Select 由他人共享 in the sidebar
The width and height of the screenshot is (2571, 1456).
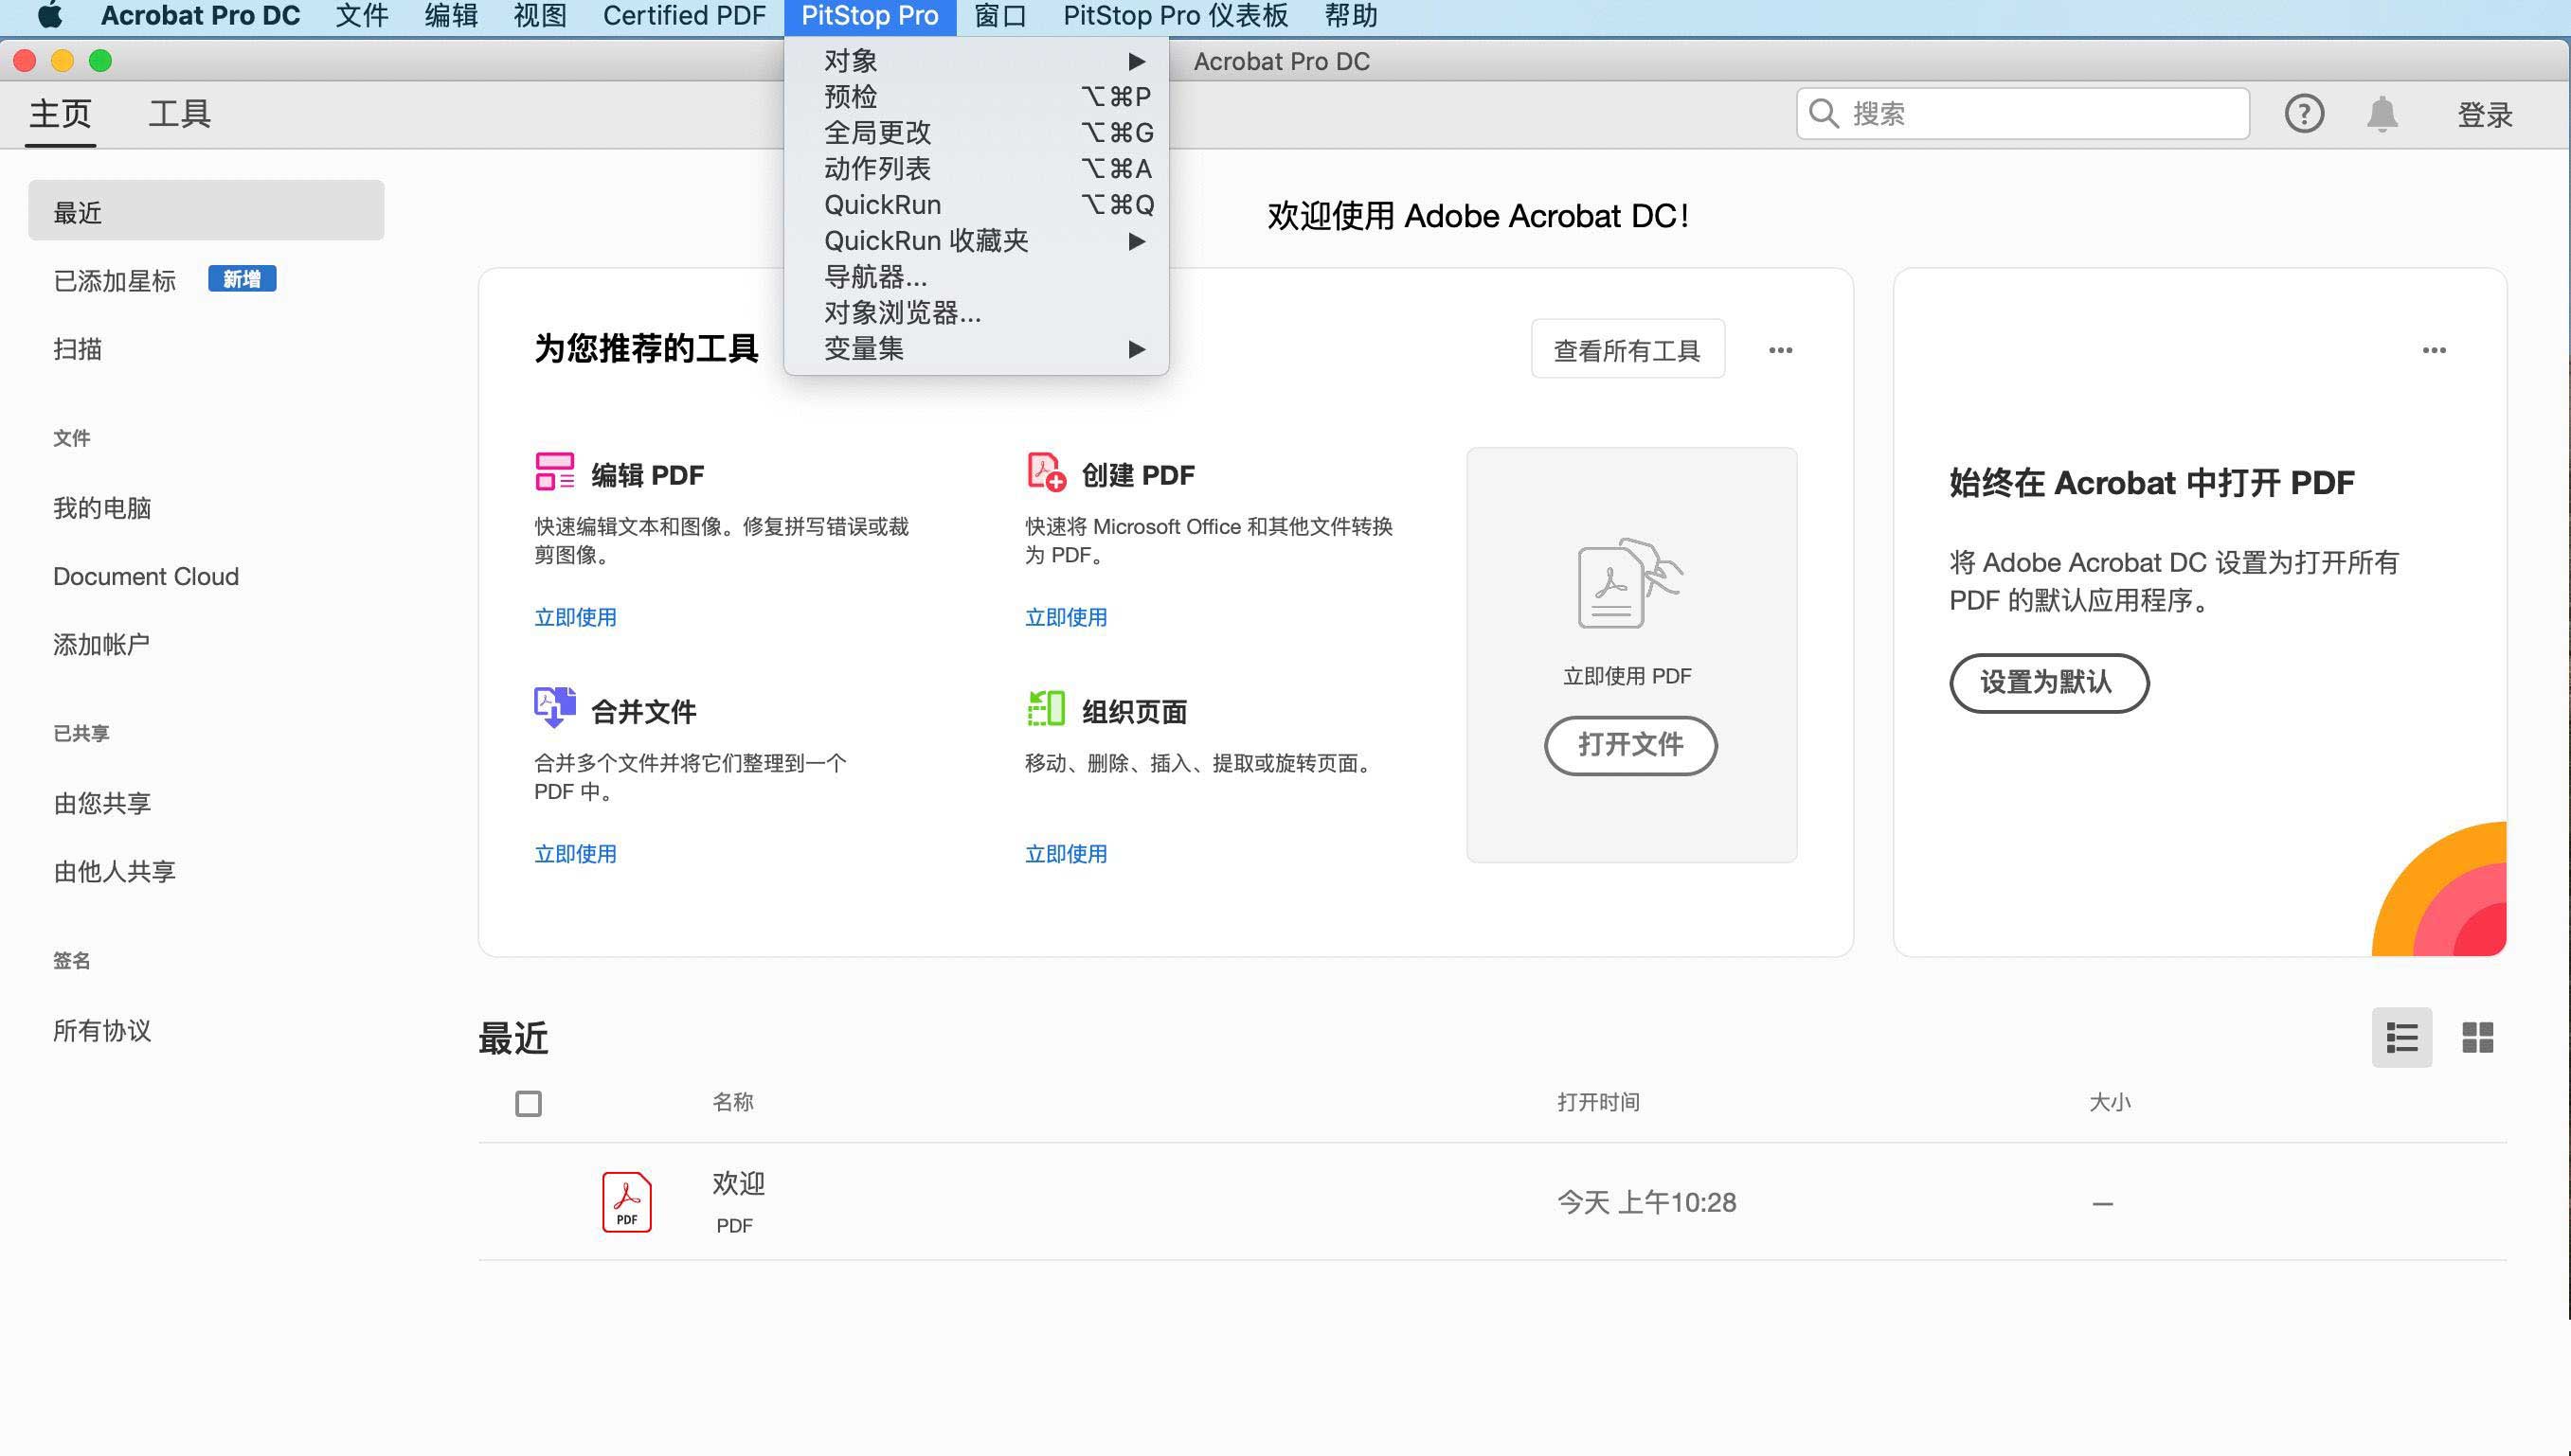point(115,871)
